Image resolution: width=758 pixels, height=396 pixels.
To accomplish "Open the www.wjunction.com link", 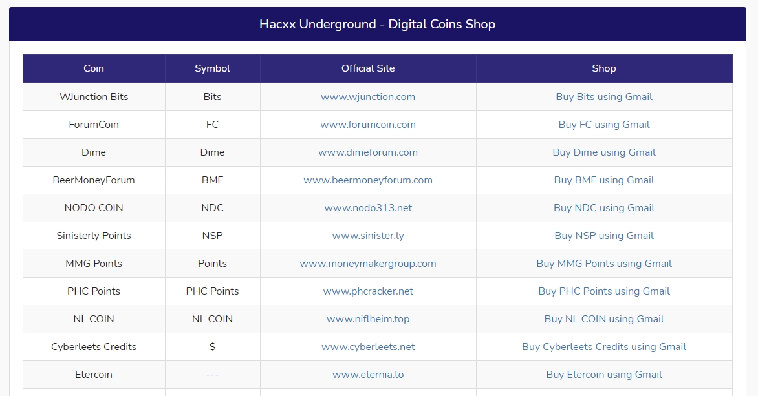I will tap(368, 97).
